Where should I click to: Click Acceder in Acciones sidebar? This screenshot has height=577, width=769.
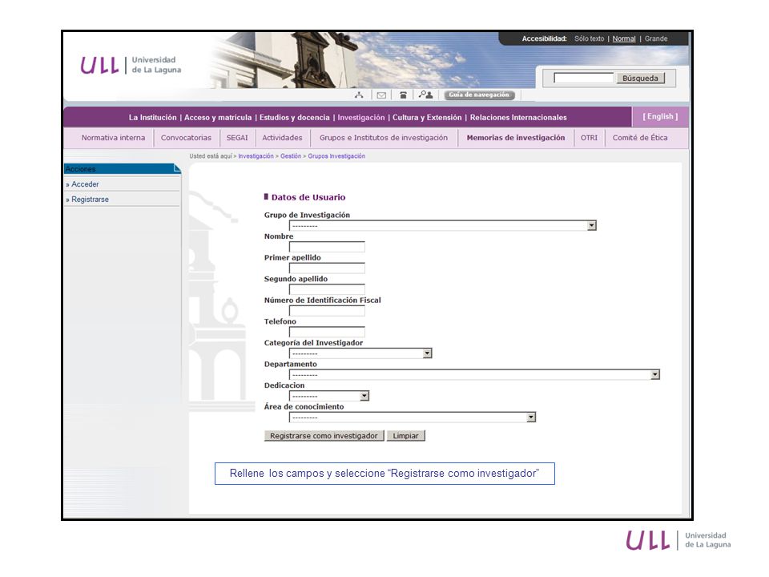[86, 184]
